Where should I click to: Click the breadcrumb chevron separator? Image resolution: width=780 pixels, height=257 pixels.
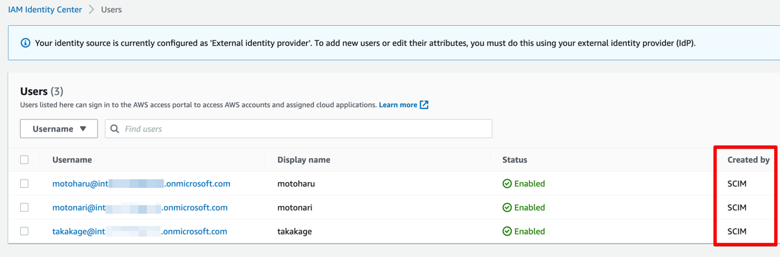coord(92,10)
